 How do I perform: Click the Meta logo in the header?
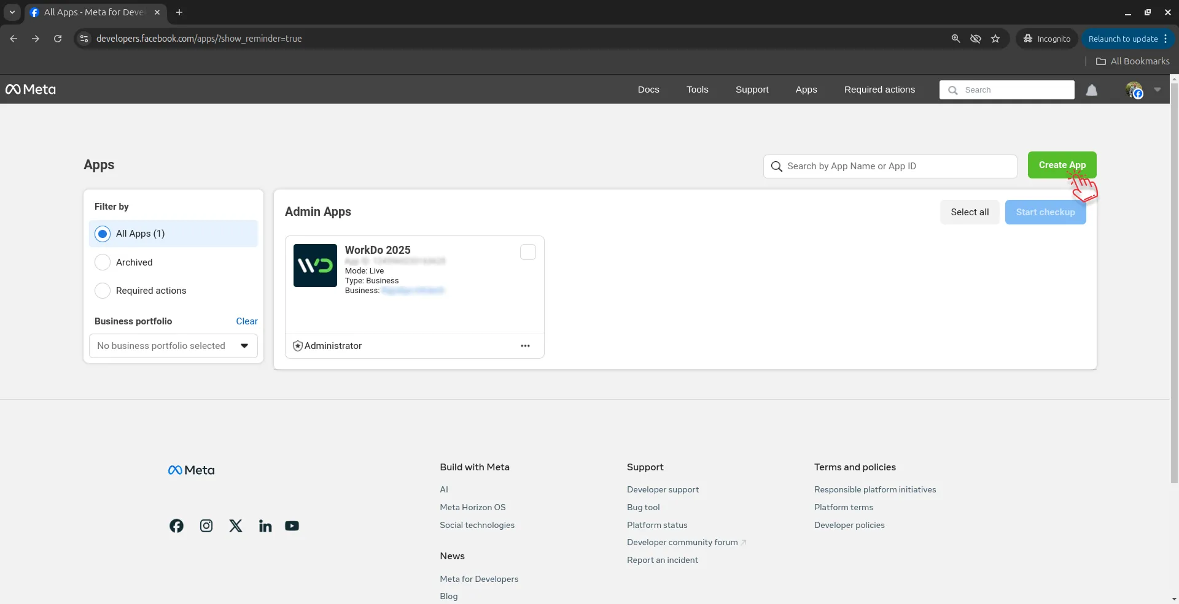pos(30,89)
